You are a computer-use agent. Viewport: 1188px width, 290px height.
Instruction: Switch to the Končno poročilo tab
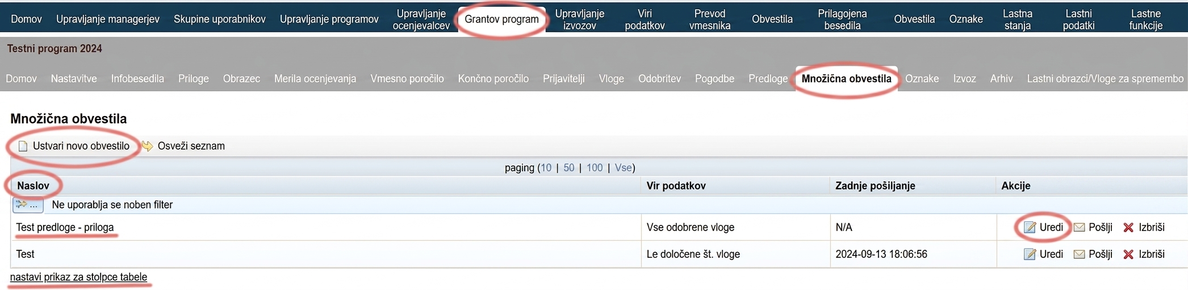tap(493, 79)
